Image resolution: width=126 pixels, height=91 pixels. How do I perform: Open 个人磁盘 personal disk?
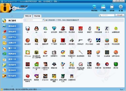click(103, 8)
